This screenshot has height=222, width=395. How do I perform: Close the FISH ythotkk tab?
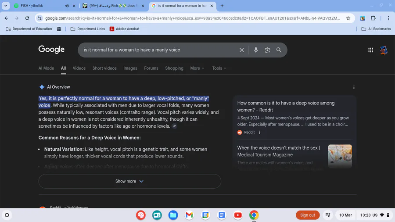74,6
